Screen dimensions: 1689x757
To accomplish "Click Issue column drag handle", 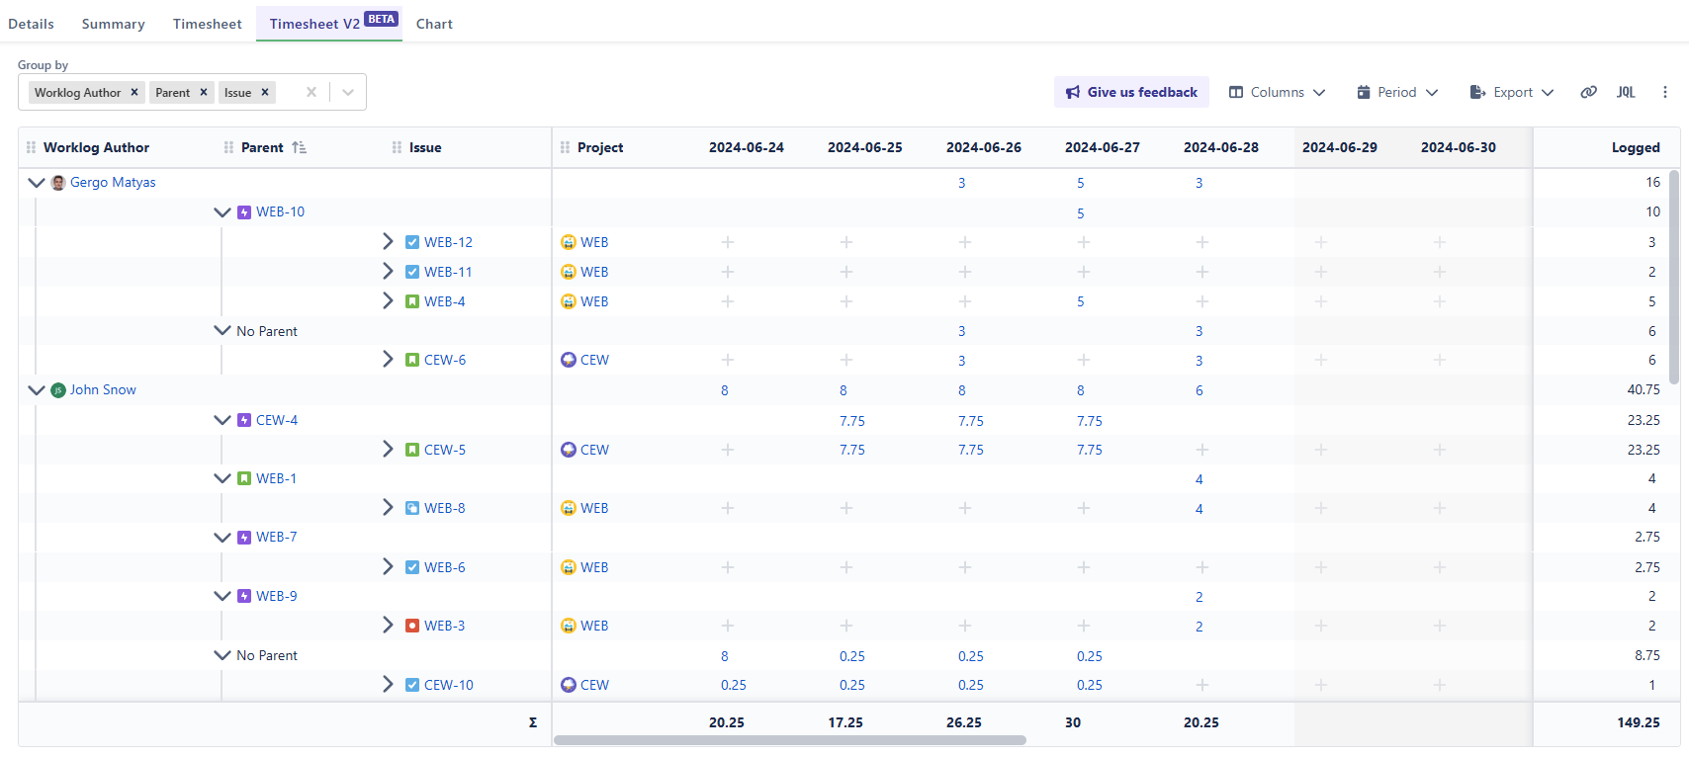I will click(x=398, y=147).
